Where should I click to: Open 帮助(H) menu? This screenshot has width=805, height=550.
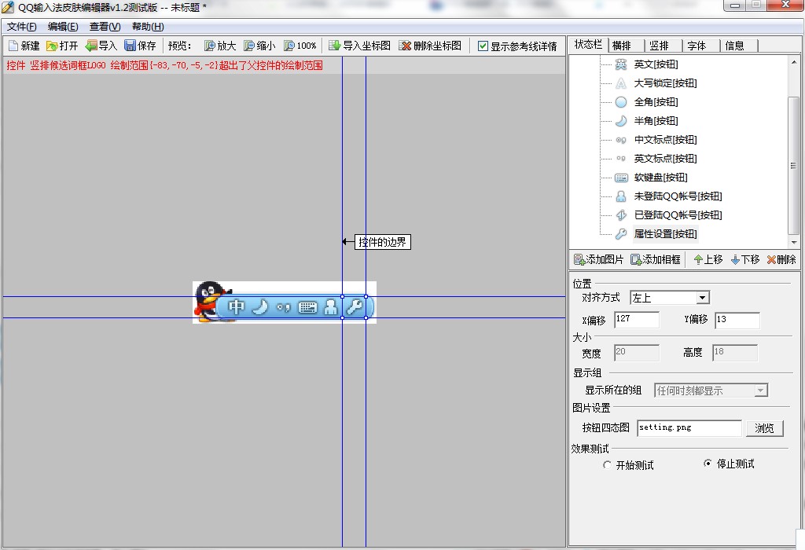pyautogui.click(x=148, y=27)
